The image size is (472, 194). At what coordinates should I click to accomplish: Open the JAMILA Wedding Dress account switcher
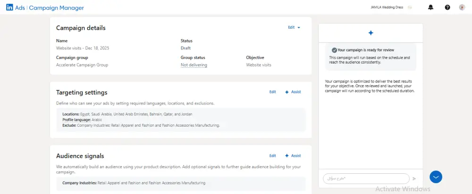coord(387,8)
